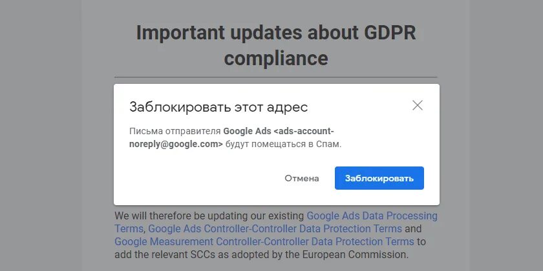Open Google Measurement Controller-Controller Data Protection Terms
Viewport: 543px width, 271px height.
(x=264, y=241)
